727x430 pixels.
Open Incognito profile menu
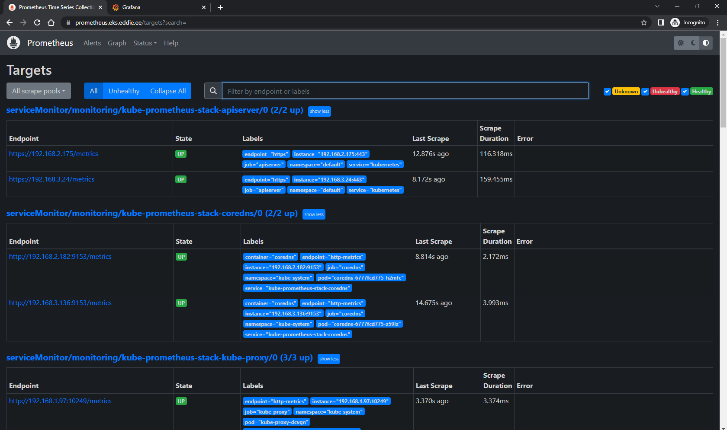click(x=688, y=22)
